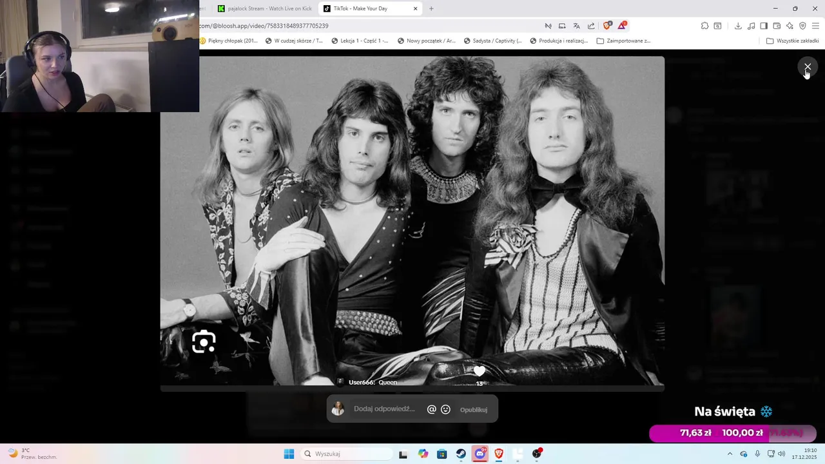This screenshot has height=464, width=825.
Task: Open Microsoft Store from the taskbar
Action: pyautogui.click(x=442, y=454)
